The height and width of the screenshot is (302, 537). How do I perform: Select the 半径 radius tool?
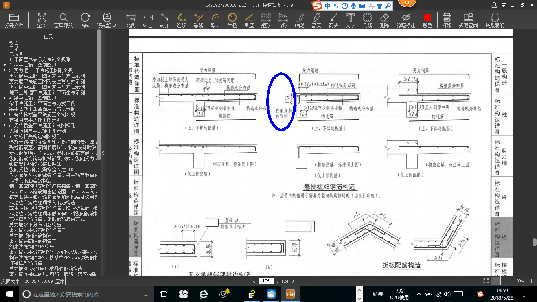[232, 20]
